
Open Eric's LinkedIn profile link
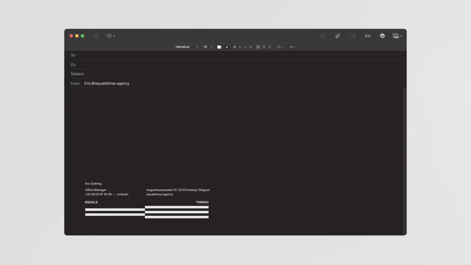(123, 194)
